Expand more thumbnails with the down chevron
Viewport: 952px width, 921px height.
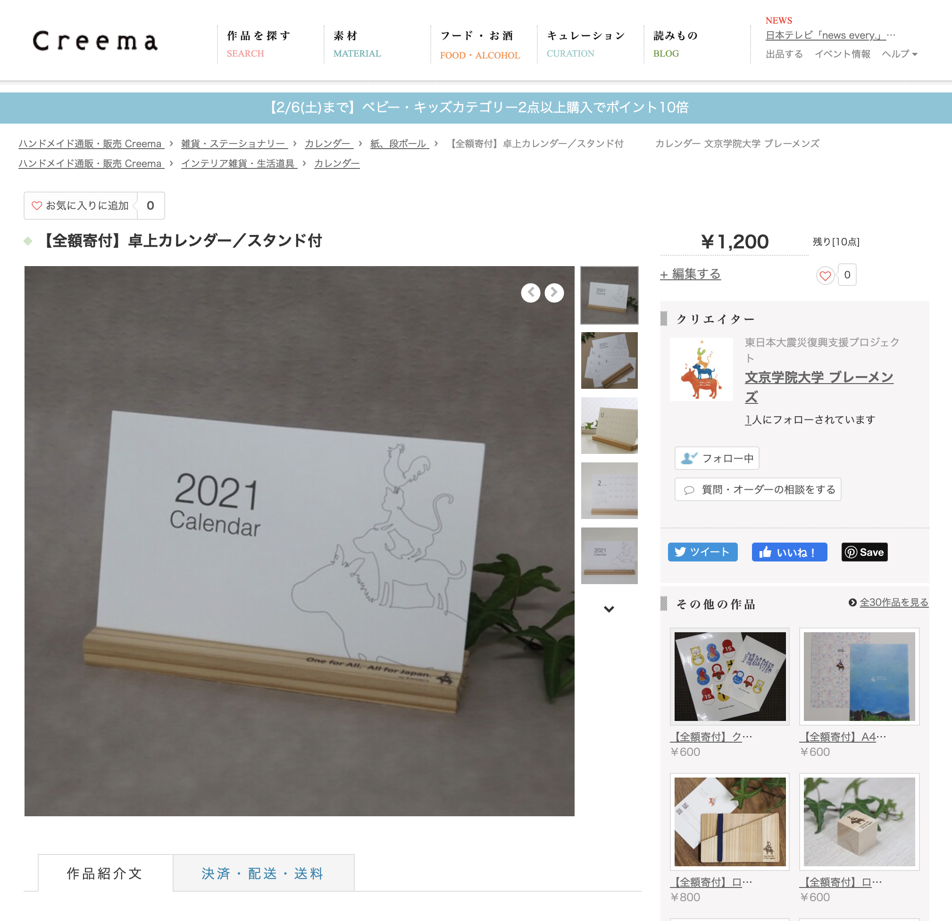pyautogui.click(x=609, y=609)
